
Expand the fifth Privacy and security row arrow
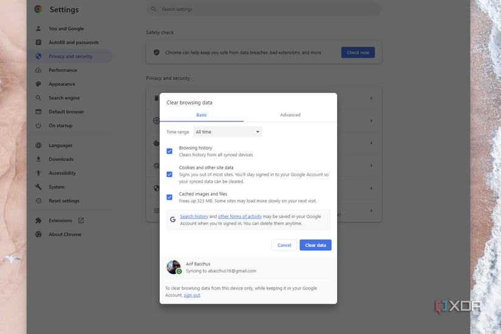tap(371, 188)
